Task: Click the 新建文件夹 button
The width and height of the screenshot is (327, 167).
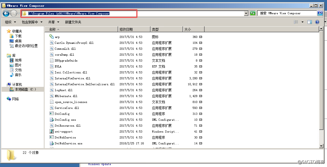Action: pos(73,22)
